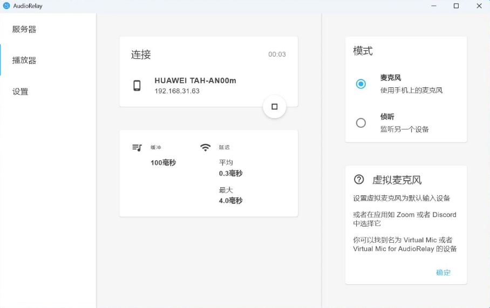The width and height of the screenshot is (490, 308).
Task: Click the buffer value 100毫秒
Action: (x=163, y=162)
